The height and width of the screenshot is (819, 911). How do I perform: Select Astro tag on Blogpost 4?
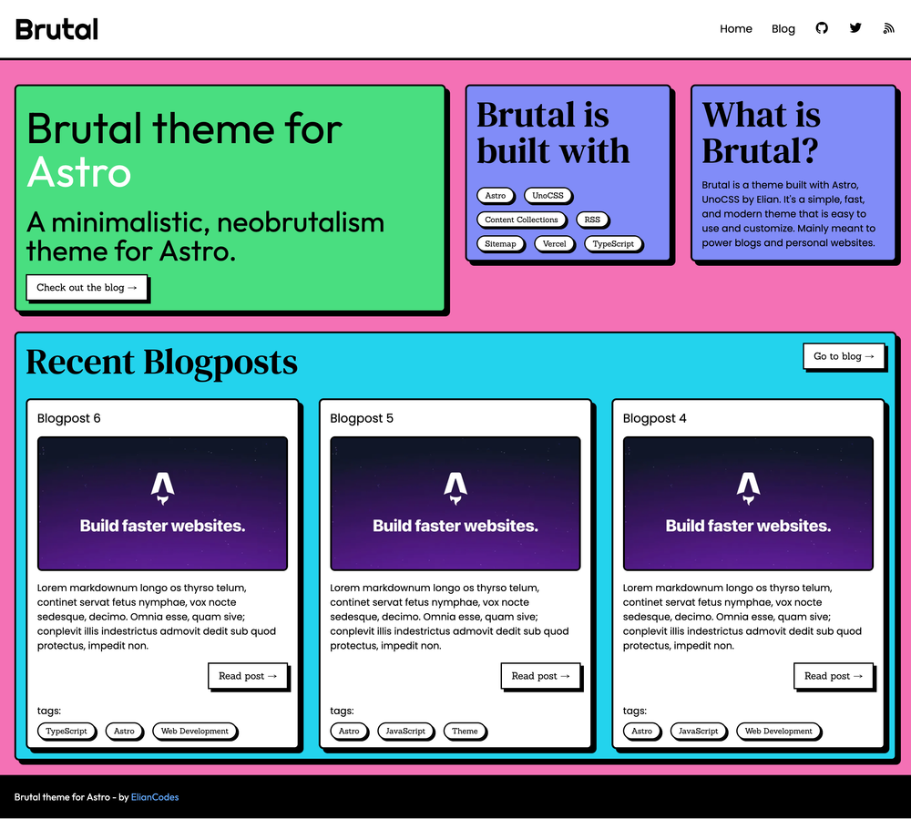(x=642, y=732)
